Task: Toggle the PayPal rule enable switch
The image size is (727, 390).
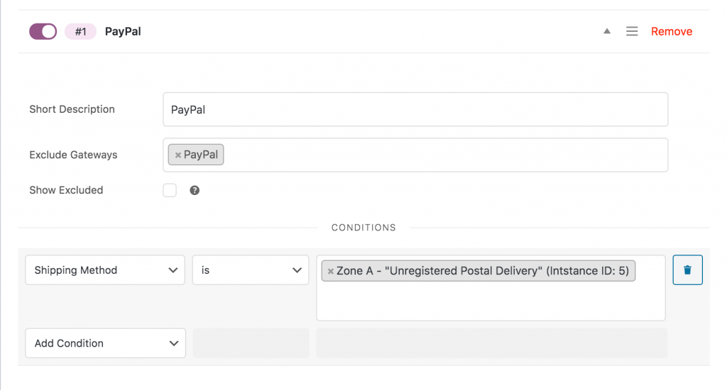Action: pos(43,31)
